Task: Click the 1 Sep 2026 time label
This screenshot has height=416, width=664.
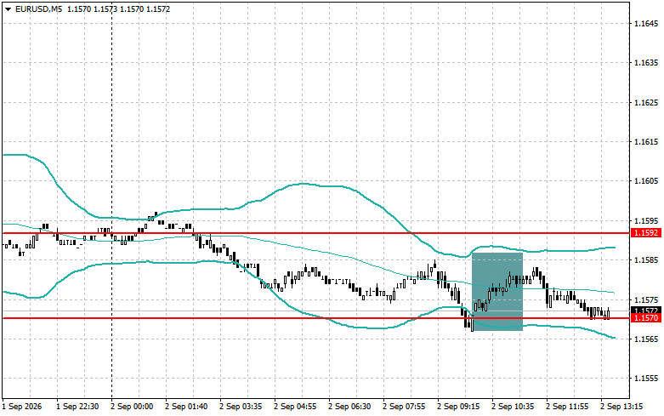Action: pyautogui.click(x=22, y=407)
